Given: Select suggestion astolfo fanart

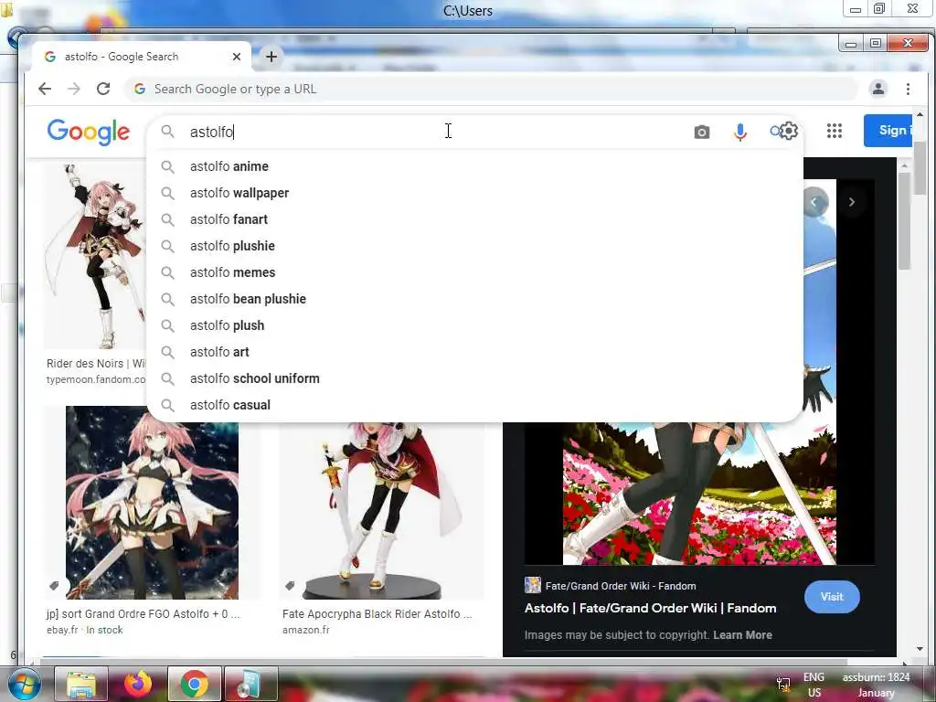Looking at the screenshot, I should coord(474,219).
